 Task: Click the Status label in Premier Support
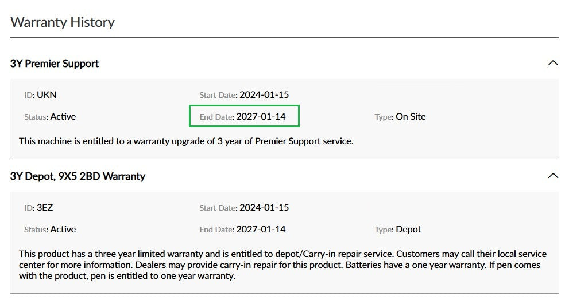[36, 117]
